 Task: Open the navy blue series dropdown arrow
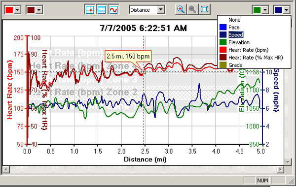click(287, 10)
